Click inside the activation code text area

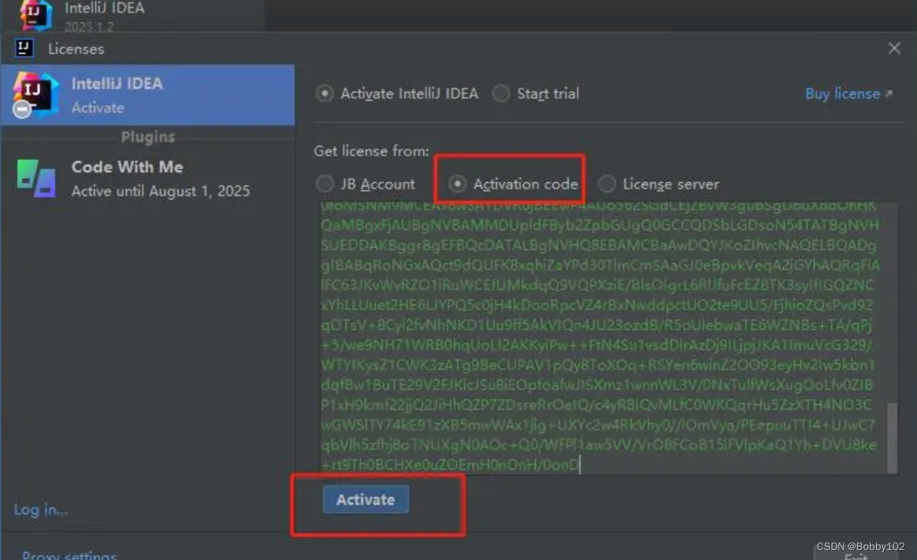pos(602,338)
